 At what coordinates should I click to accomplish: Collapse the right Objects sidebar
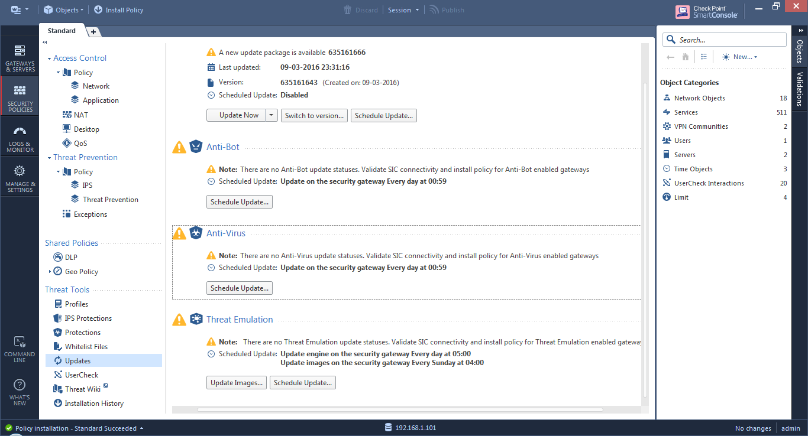coord(800,30)
